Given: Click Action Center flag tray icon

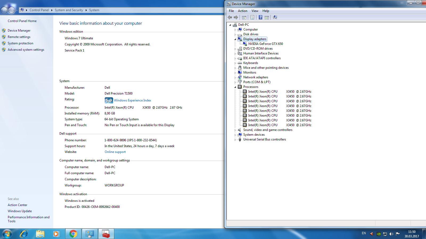Looking at the screenshot, I should (398, 234).
